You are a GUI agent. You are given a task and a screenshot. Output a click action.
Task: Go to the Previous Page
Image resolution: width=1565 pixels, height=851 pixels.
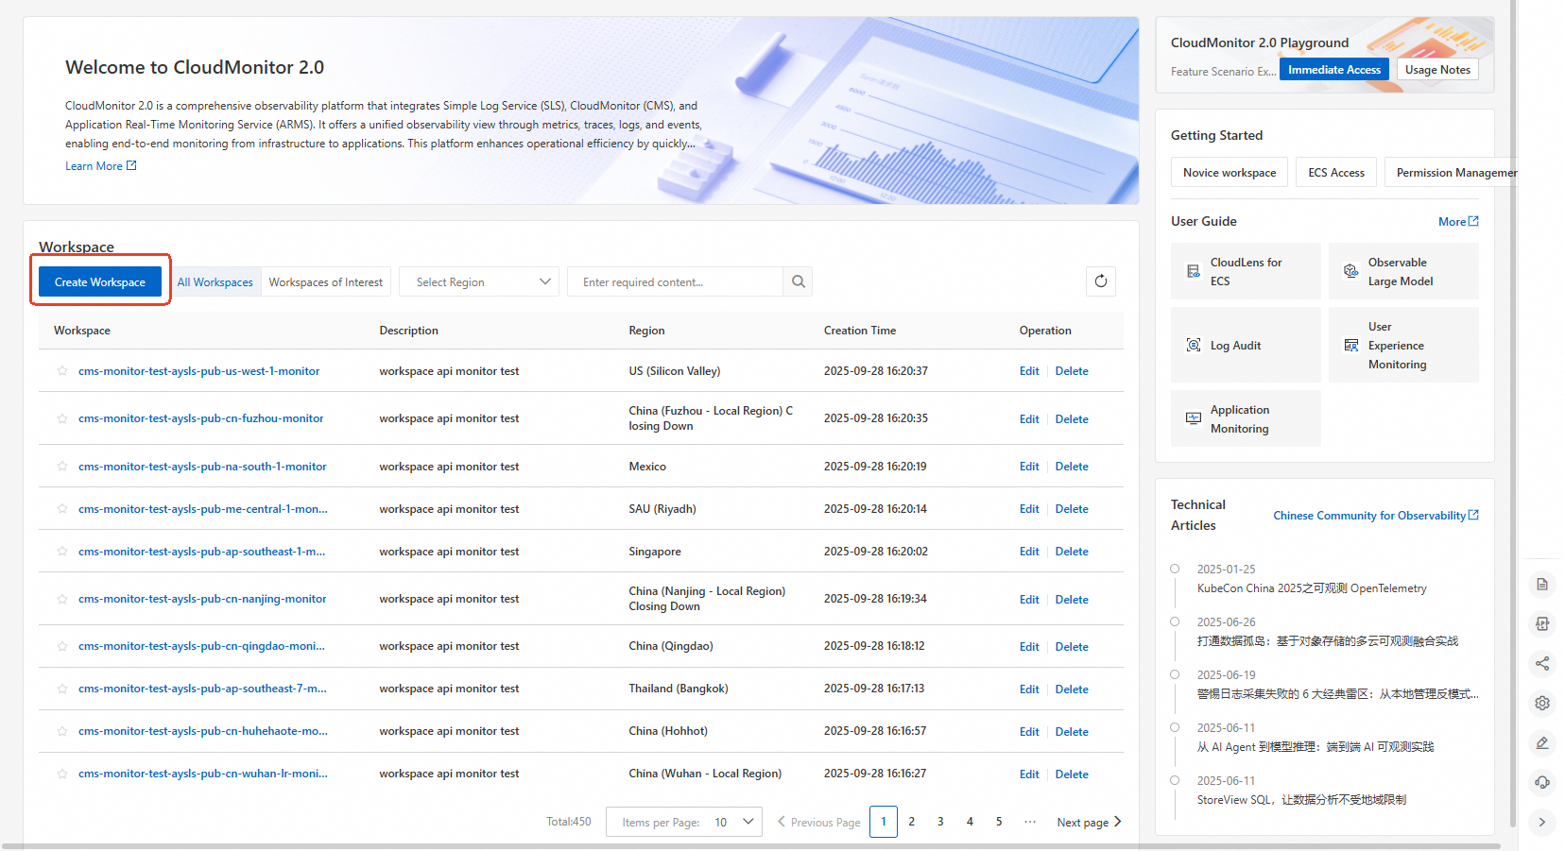coord(818,822)
